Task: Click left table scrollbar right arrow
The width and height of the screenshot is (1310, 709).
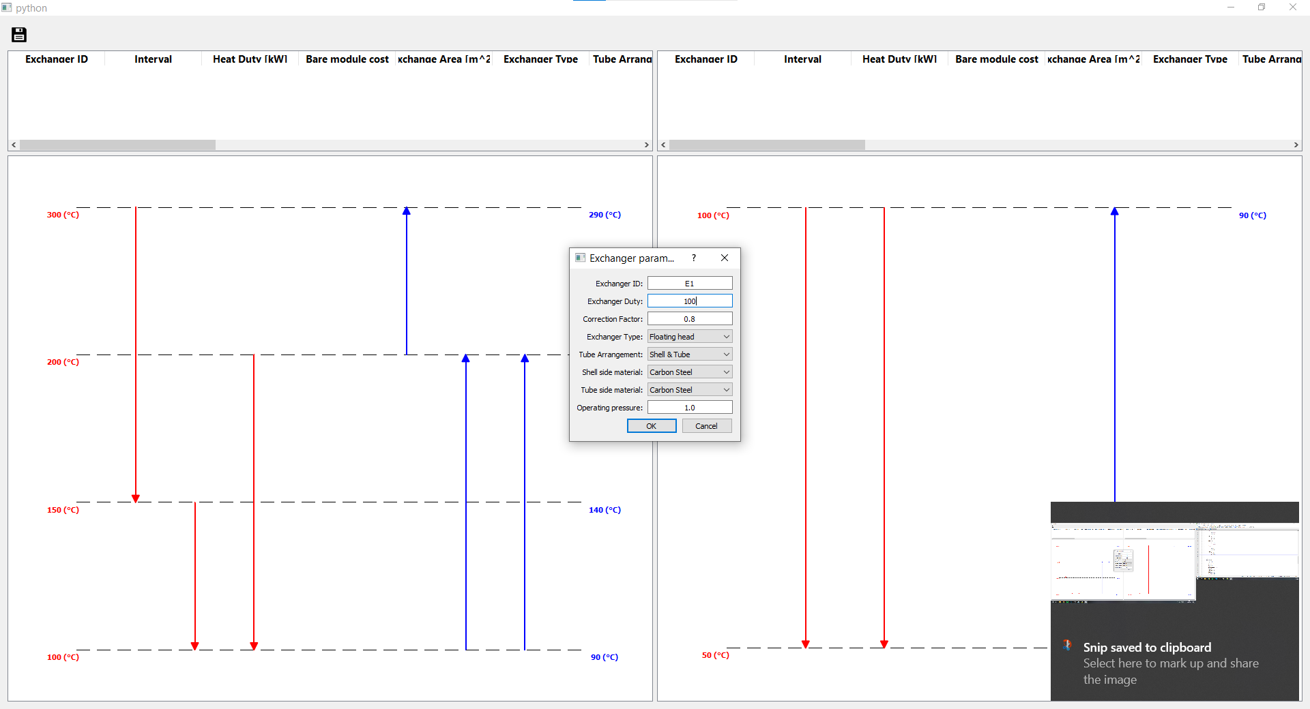Action: pos(647,145)
